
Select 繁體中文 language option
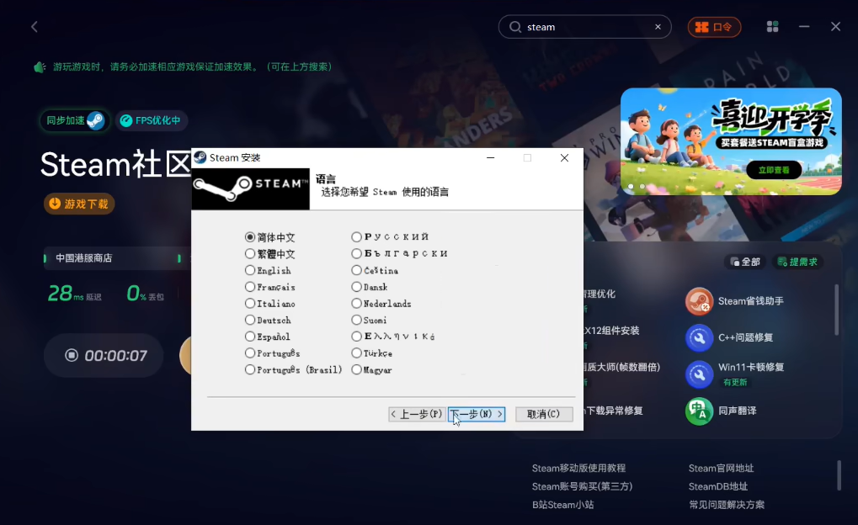click(250, 253)
